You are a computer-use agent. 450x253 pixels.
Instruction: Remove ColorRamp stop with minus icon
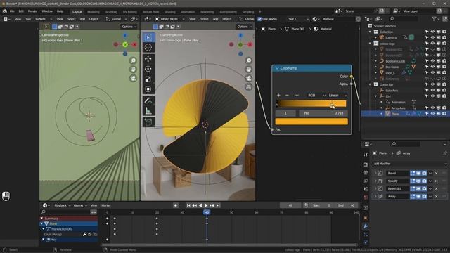click(287, 96)
